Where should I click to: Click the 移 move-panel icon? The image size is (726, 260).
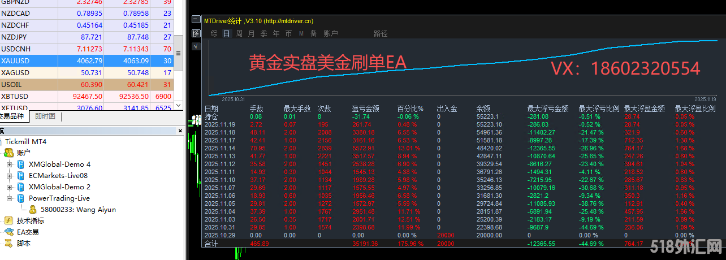[x=196, y=33]
